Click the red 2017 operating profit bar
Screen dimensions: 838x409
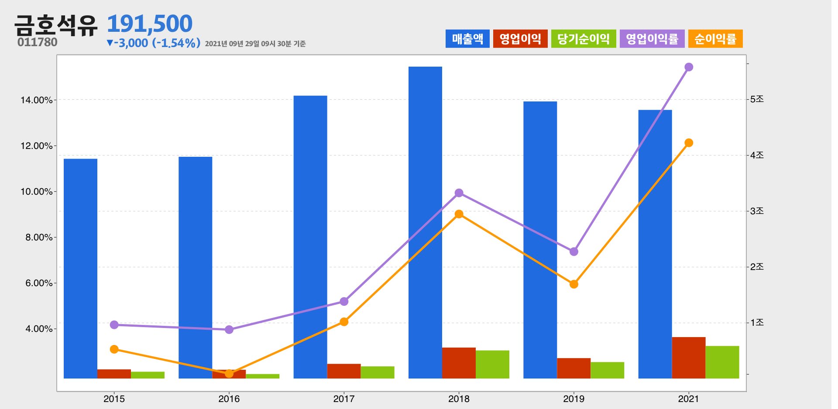344,371
